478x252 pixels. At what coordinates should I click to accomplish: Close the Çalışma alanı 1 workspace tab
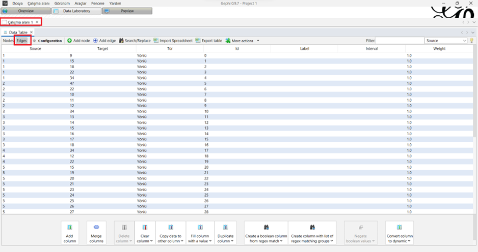pos(37,22)
